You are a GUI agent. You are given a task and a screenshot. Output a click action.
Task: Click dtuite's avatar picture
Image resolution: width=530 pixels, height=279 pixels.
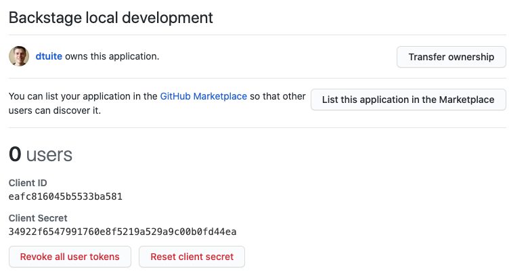(x=19, y=56)
